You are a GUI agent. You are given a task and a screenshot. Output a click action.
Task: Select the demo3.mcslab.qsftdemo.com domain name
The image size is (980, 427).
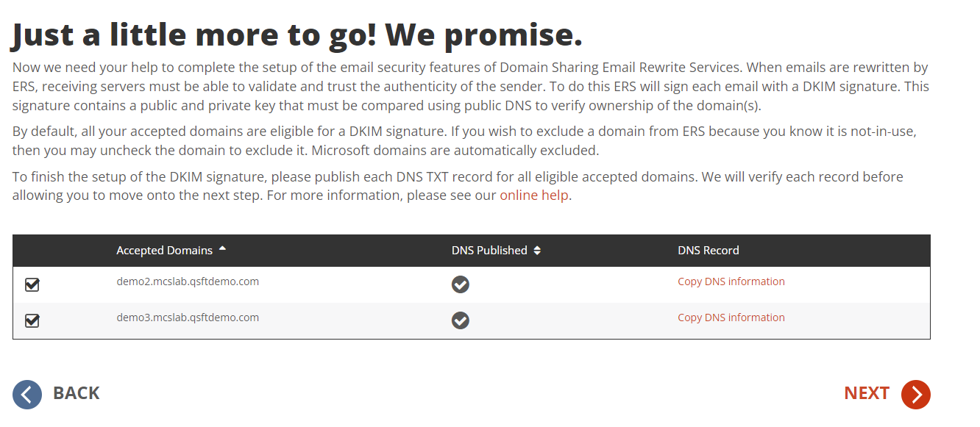(x=188, y=317)
